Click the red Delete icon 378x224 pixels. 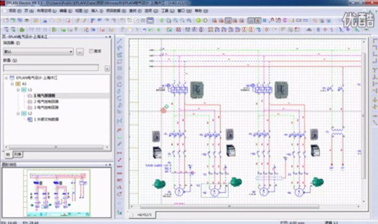[x=68, y=21]
